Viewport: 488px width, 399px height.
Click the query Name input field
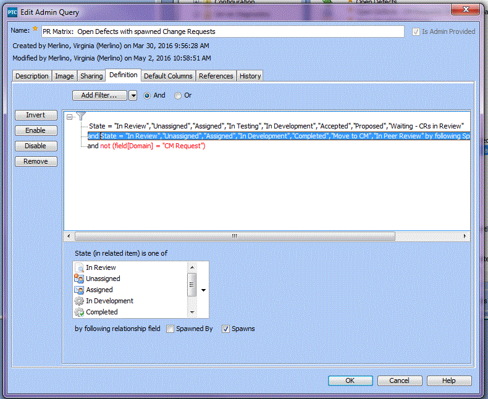[x=223, y=31]
